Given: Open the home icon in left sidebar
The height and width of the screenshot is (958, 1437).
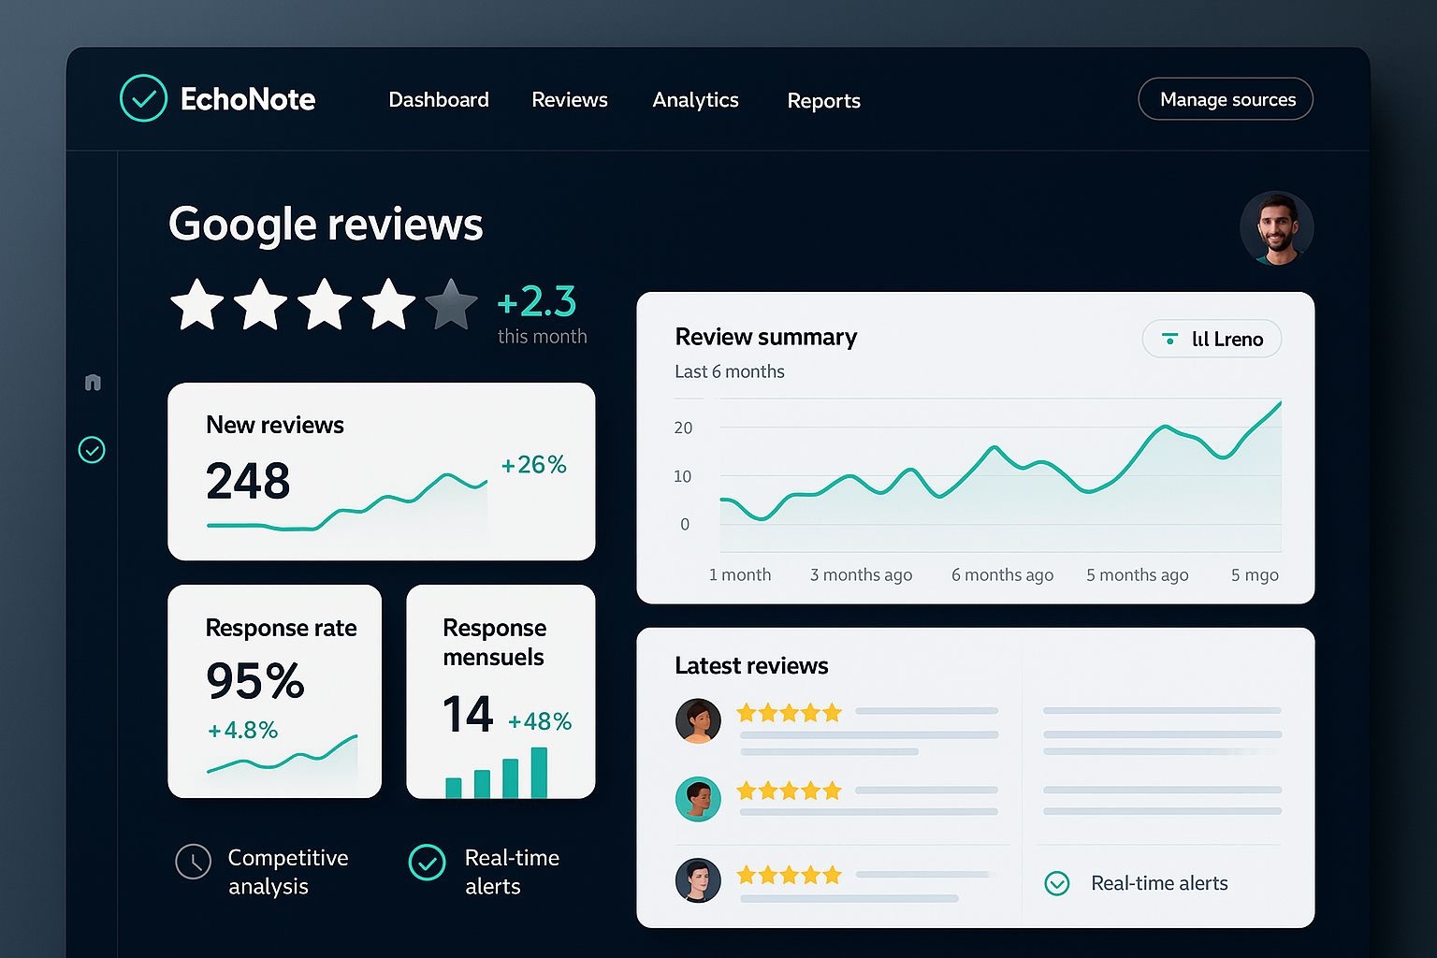Looking at the screenshot, I should pos(93,382).
